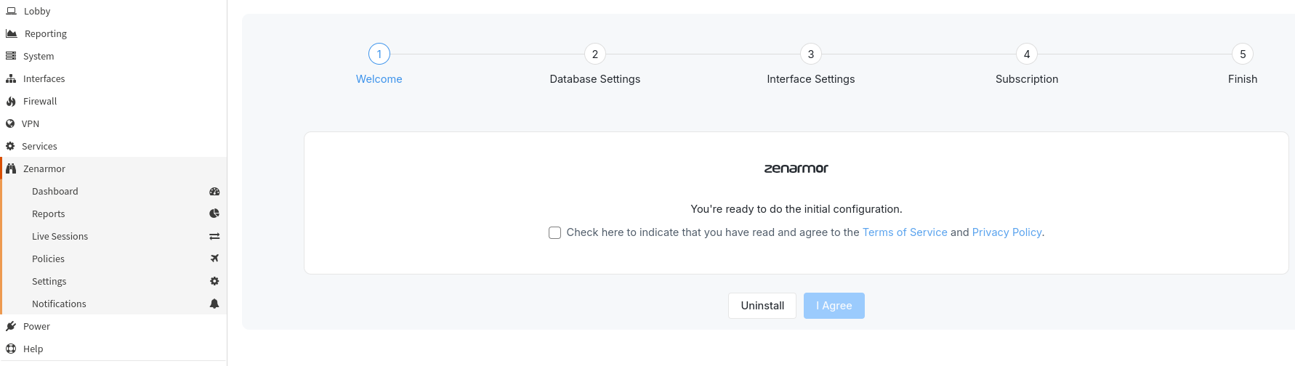Click the Firewall flame icon
The height and width of the screenshot is (366, 1295).
[x=11, y=102]
